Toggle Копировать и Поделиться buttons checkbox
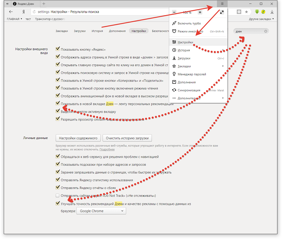Screen dimensions: 282x239 pyautogui.click(x=57, y=80)
